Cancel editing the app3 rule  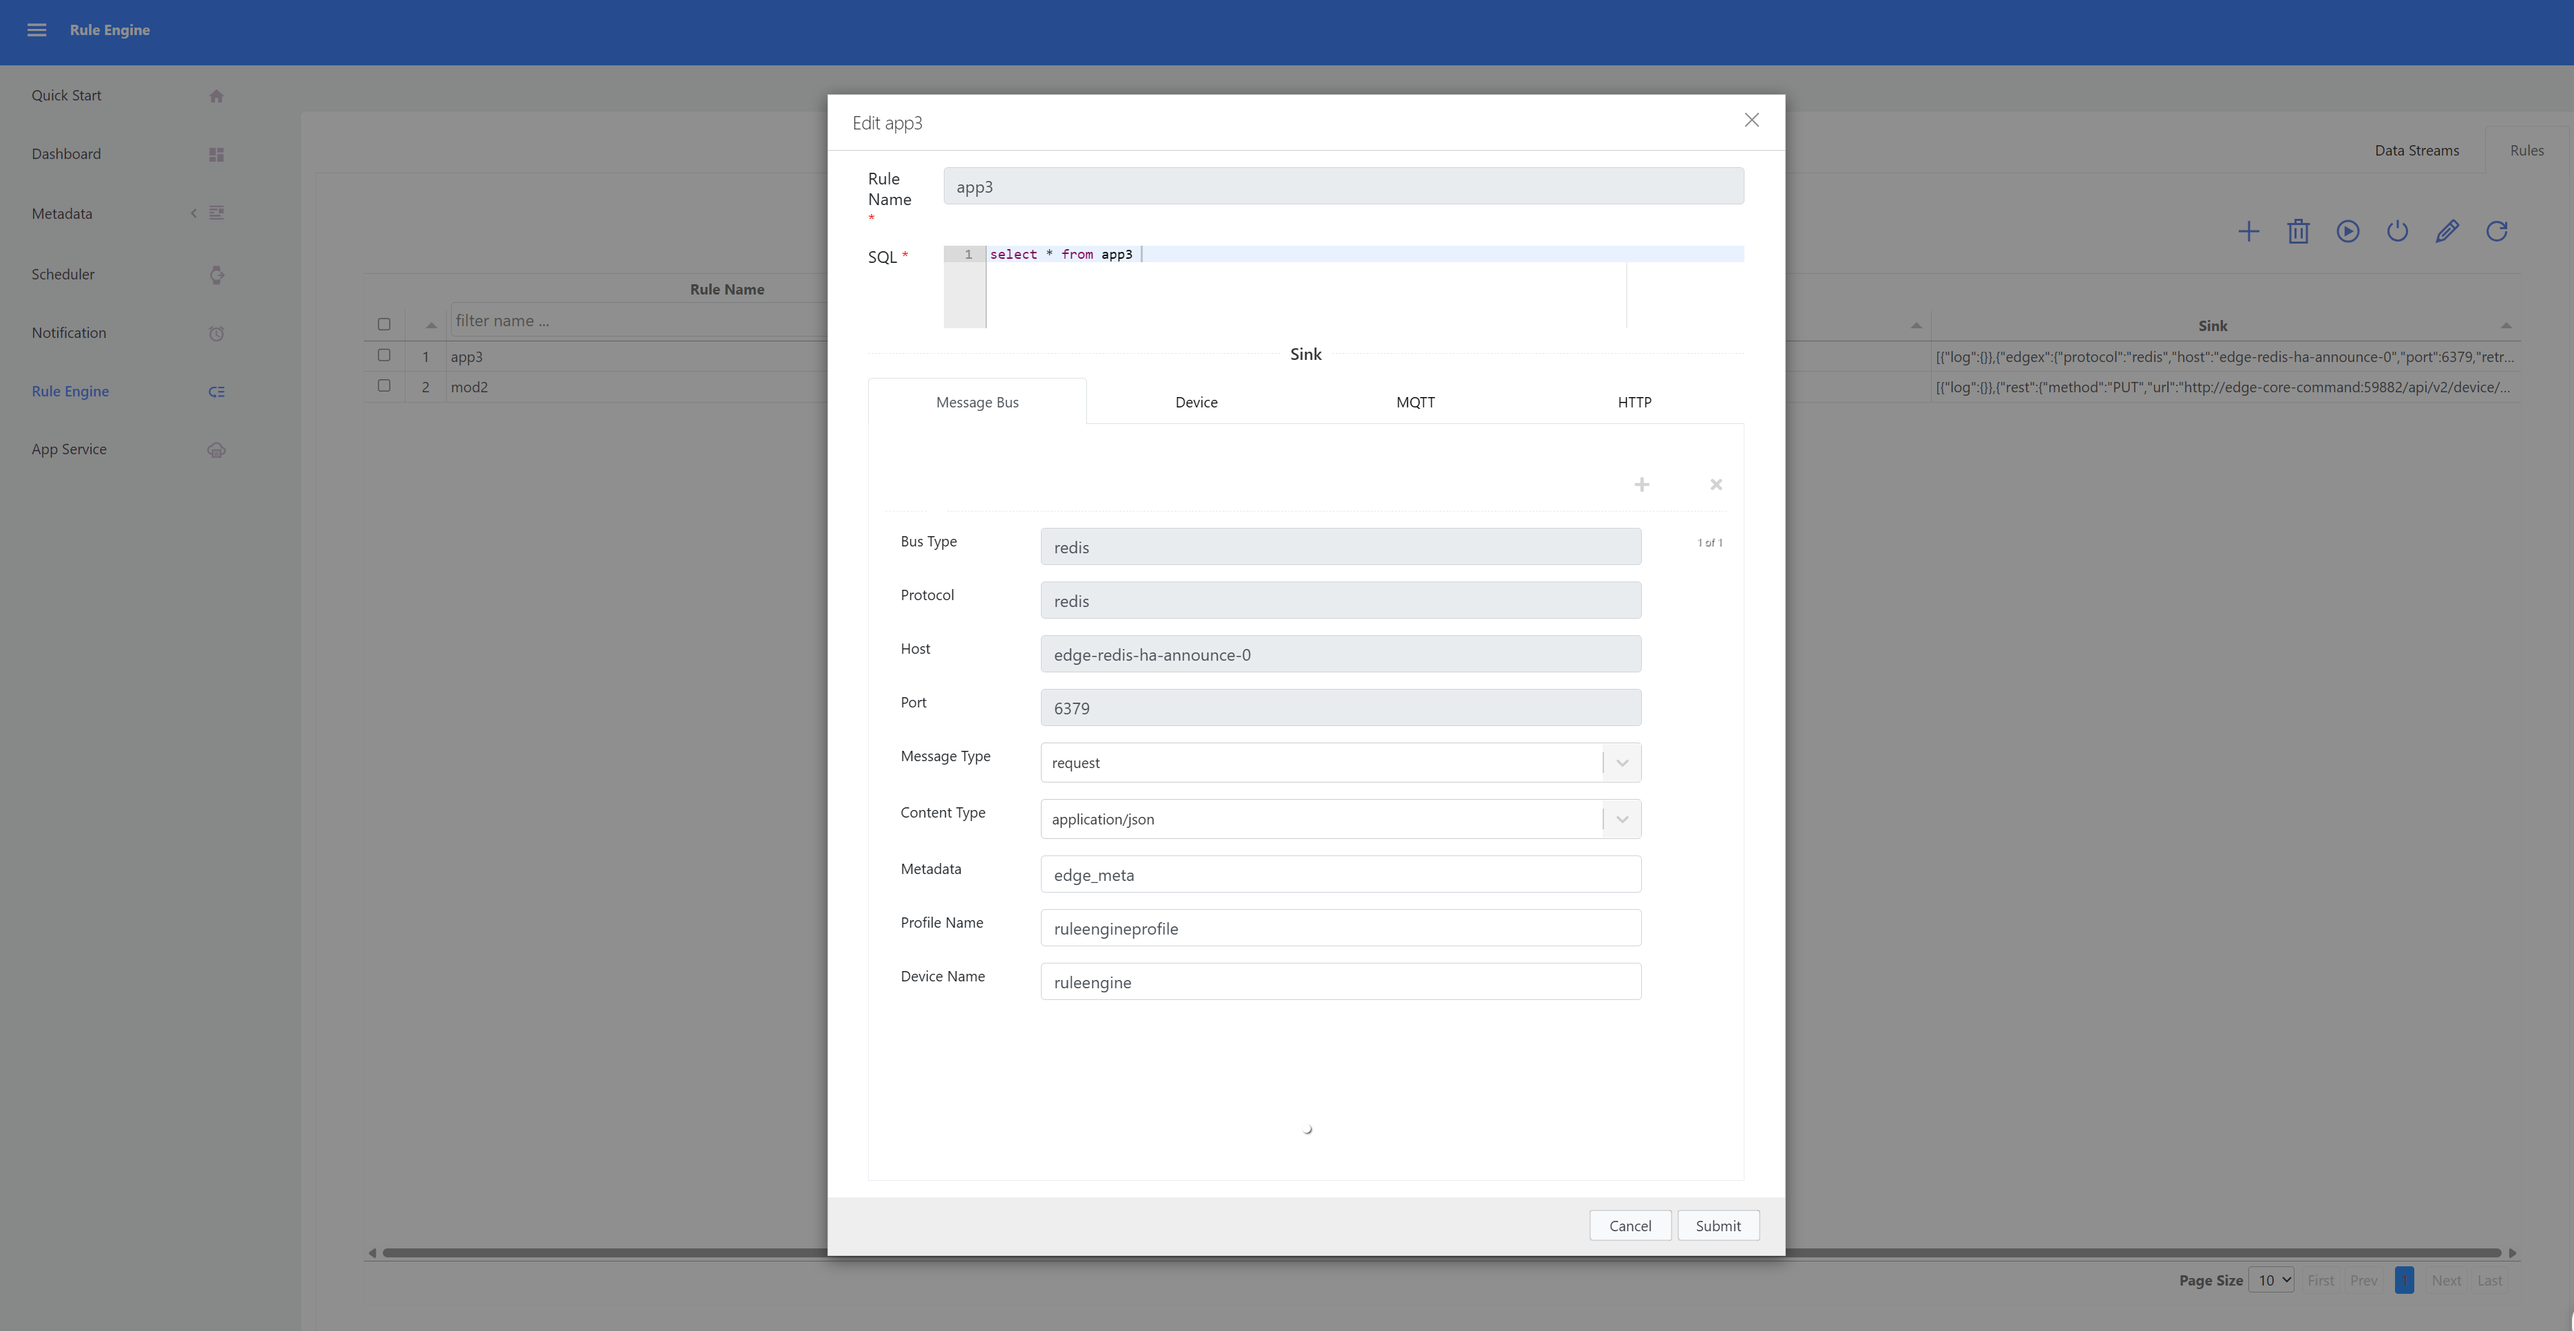[1629, 1225]
